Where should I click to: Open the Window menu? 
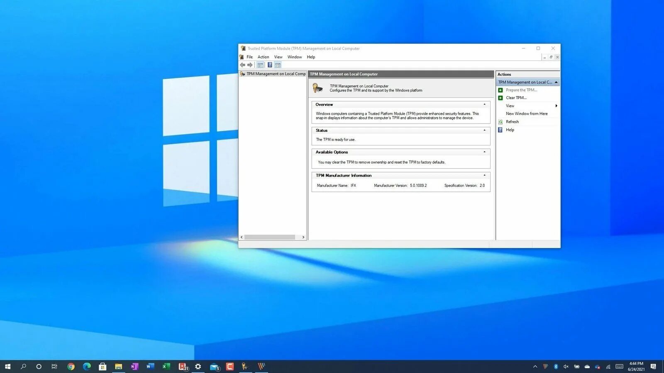(x=295, y=57)
